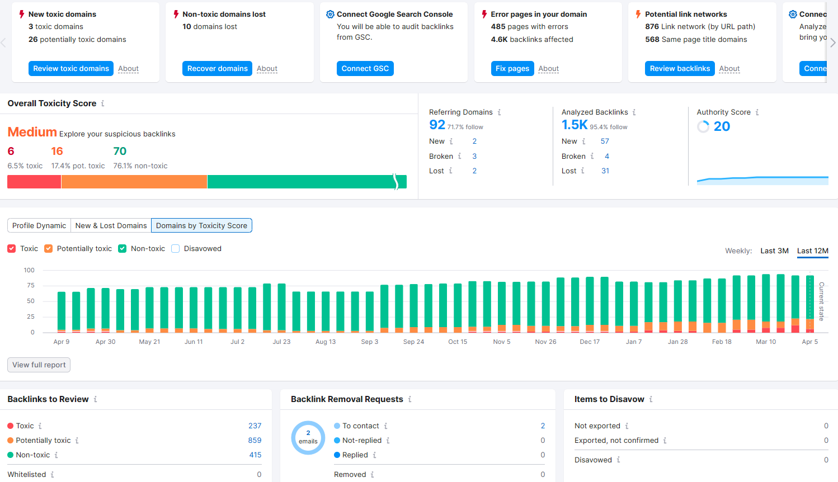Click info icon beside Referring Domains
Image resolution: width=838 pixels, height=482 pixels.
[x=499, y=112]
